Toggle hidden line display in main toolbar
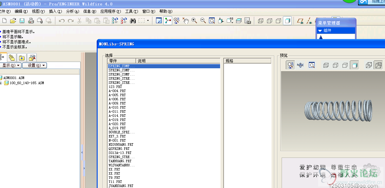Image resolution: width=385 pixels, height=188 pixels. point(270,21)
